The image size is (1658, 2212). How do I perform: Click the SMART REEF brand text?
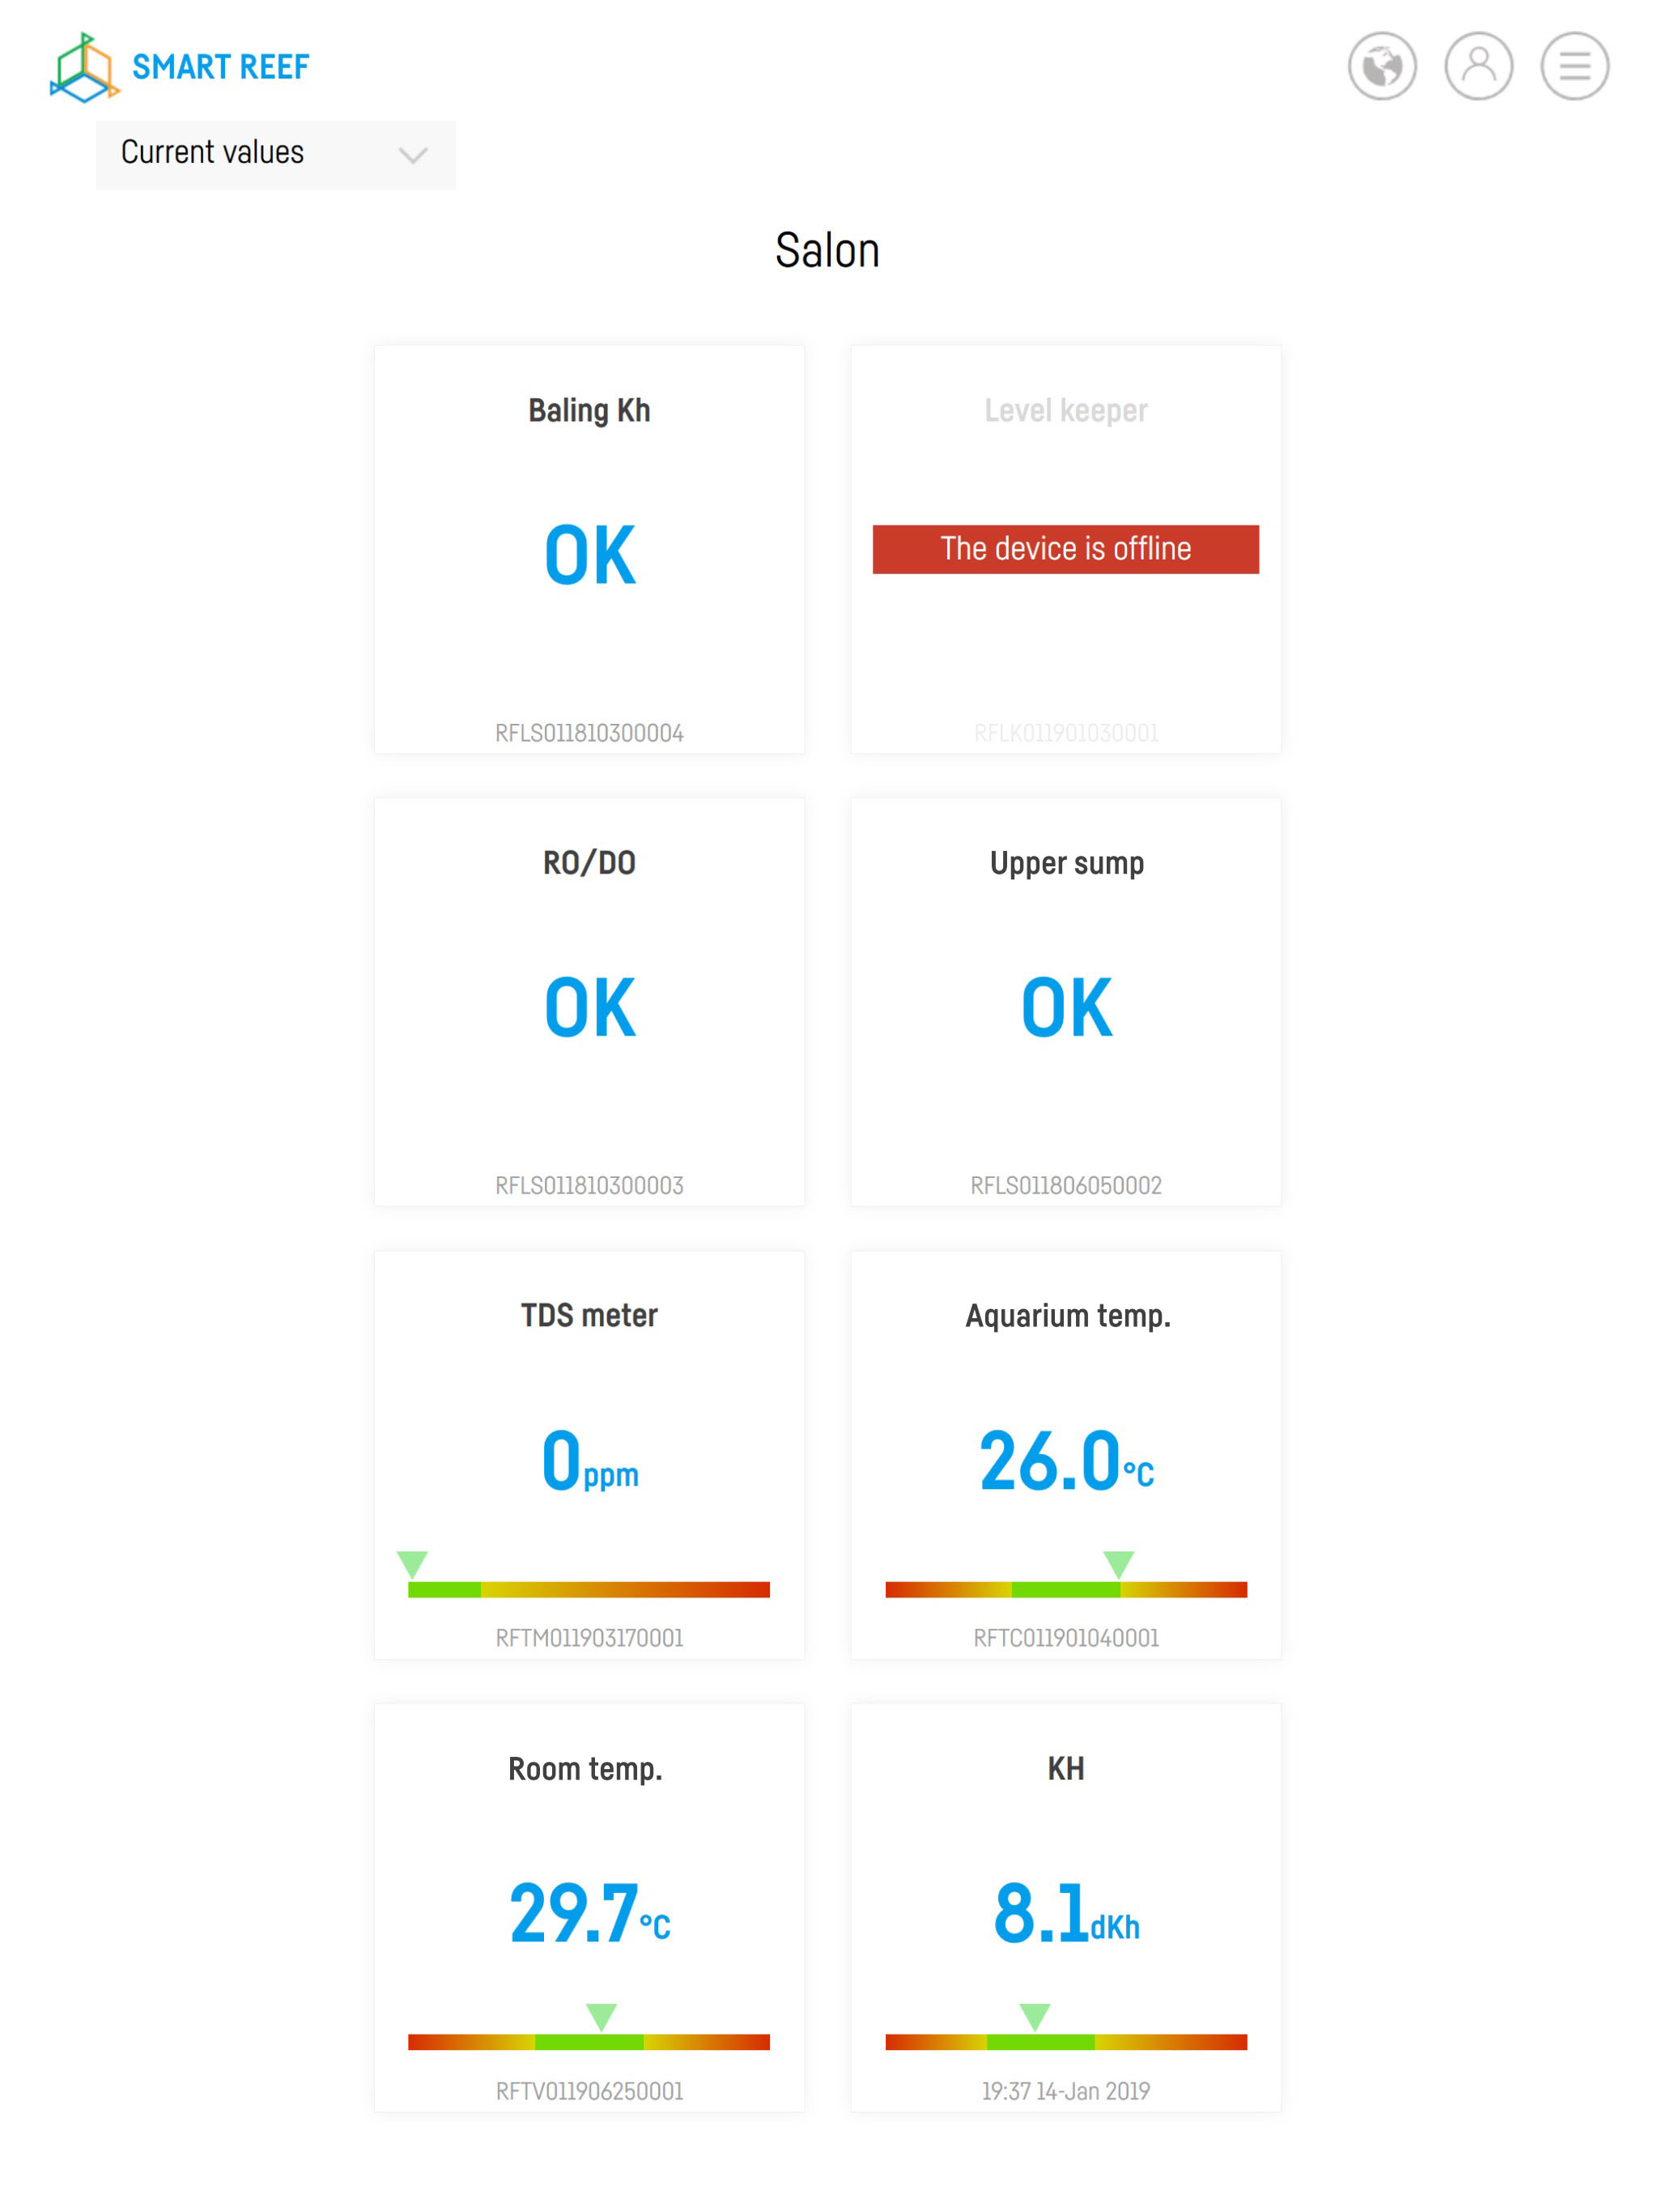(x=220, y=67)
